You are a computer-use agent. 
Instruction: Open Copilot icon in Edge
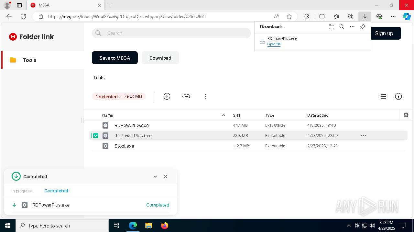[x=407, y=16]
